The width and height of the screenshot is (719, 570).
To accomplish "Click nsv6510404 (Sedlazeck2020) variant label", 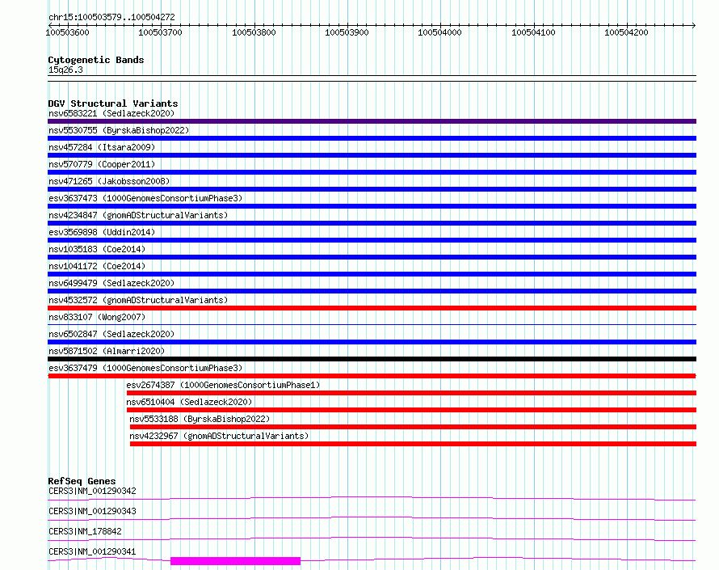I will click(189, 402).
